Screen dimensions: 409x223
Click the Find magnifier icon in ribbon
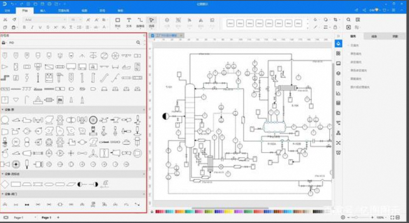point(348,20)
